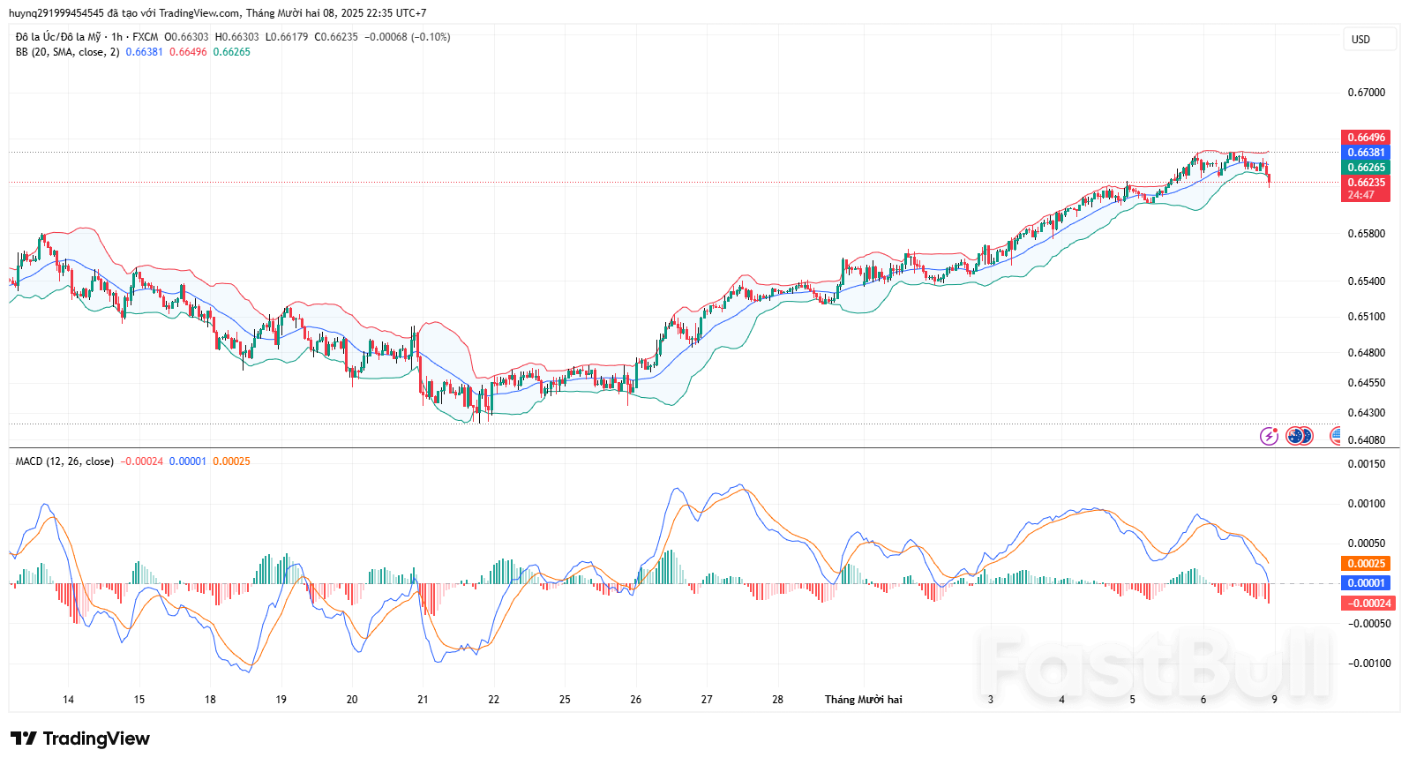The image size is (1409, 765).
Task: Click the red 0.66496 upper band price label
Action: tap(1365, 138)
